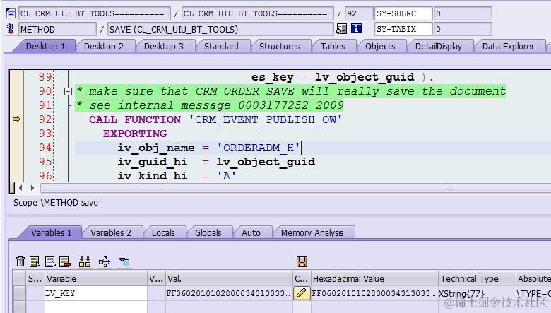551x313 pixels.
Task: Select the LV_KEY row using its row selector
Action: (x=20, y=293)
